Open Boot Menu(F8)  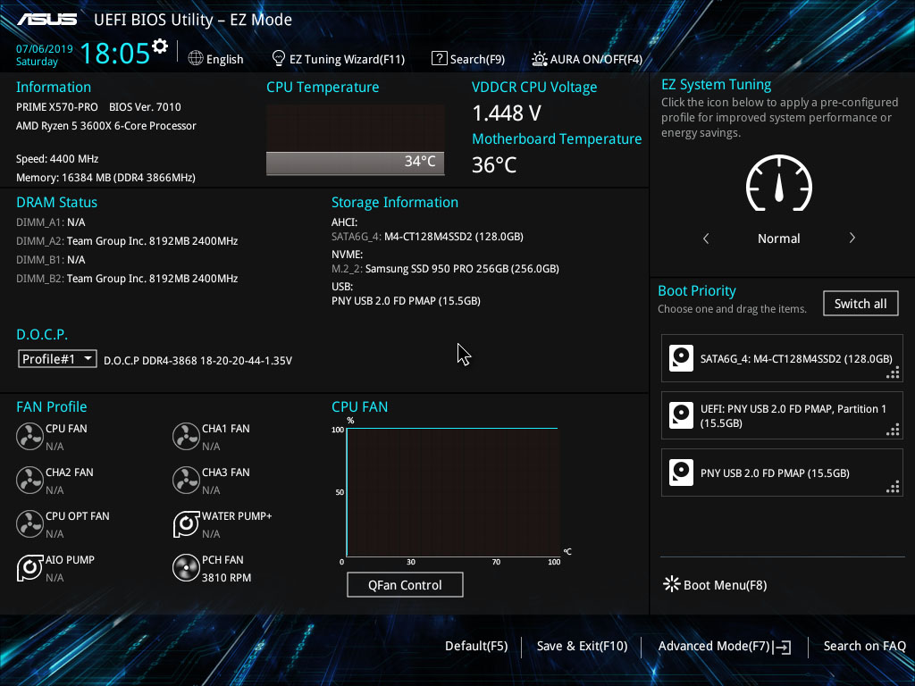725,585
